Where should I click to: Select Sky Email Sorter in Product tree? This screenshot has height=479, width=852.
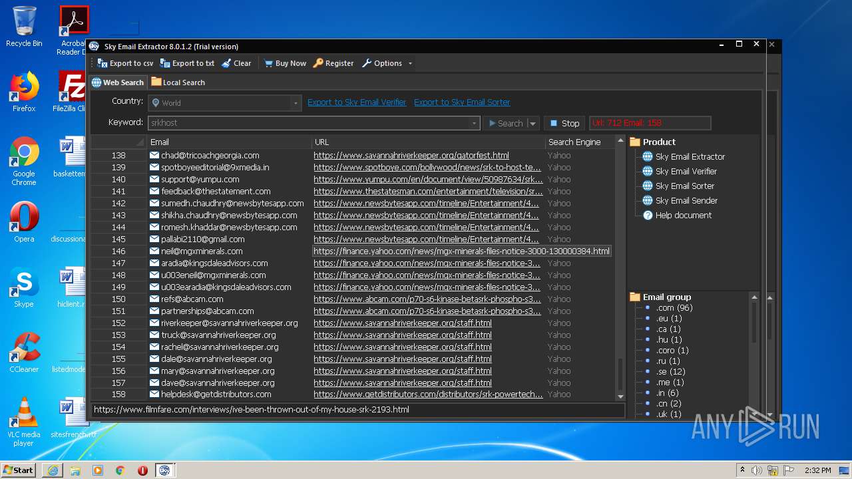684,186
